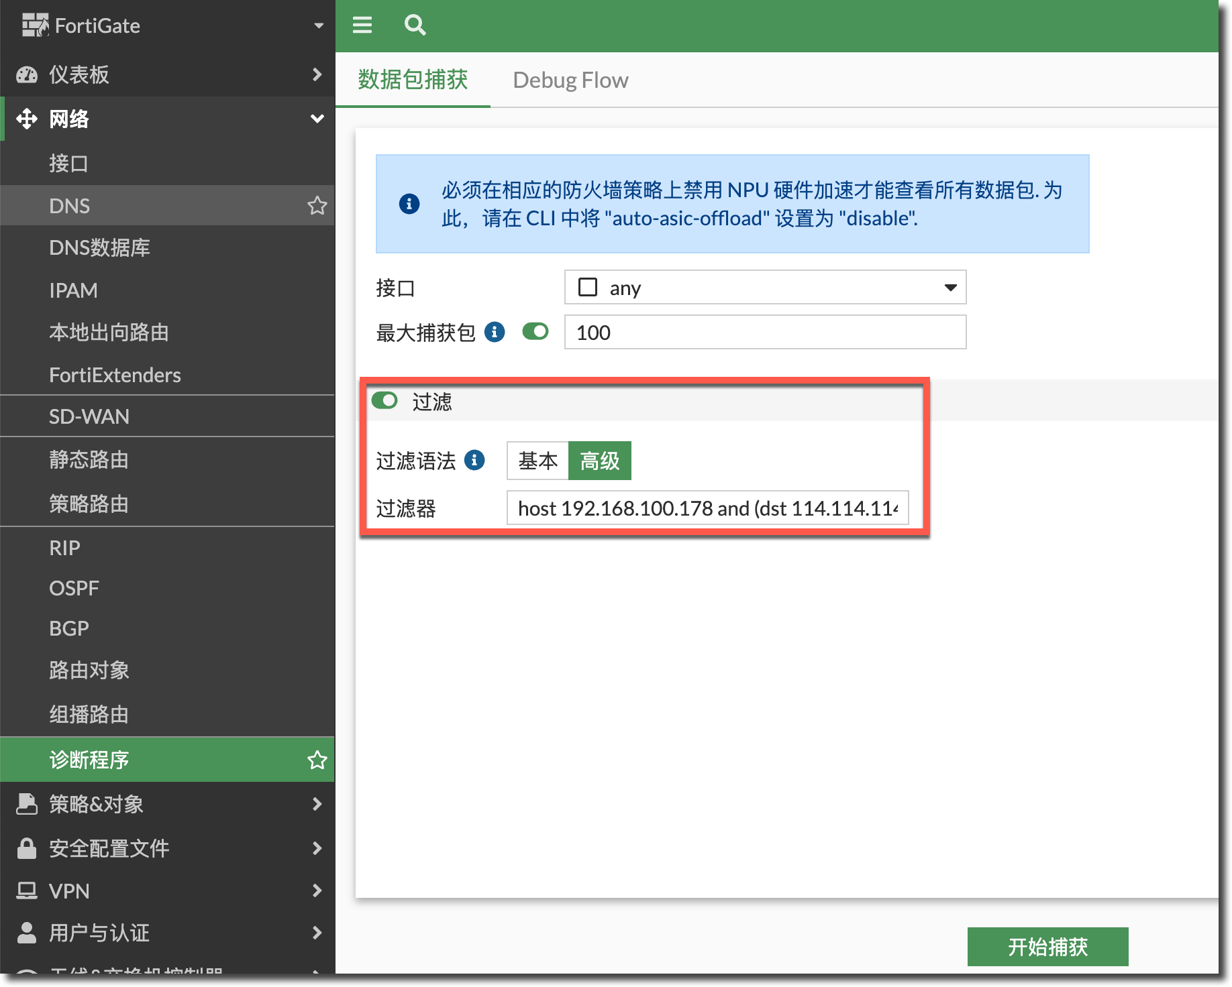The width and height of the screenshot is (1232, 987).
Task: Switch to the 数据包捕获 tab
Action: coord(413,80)
